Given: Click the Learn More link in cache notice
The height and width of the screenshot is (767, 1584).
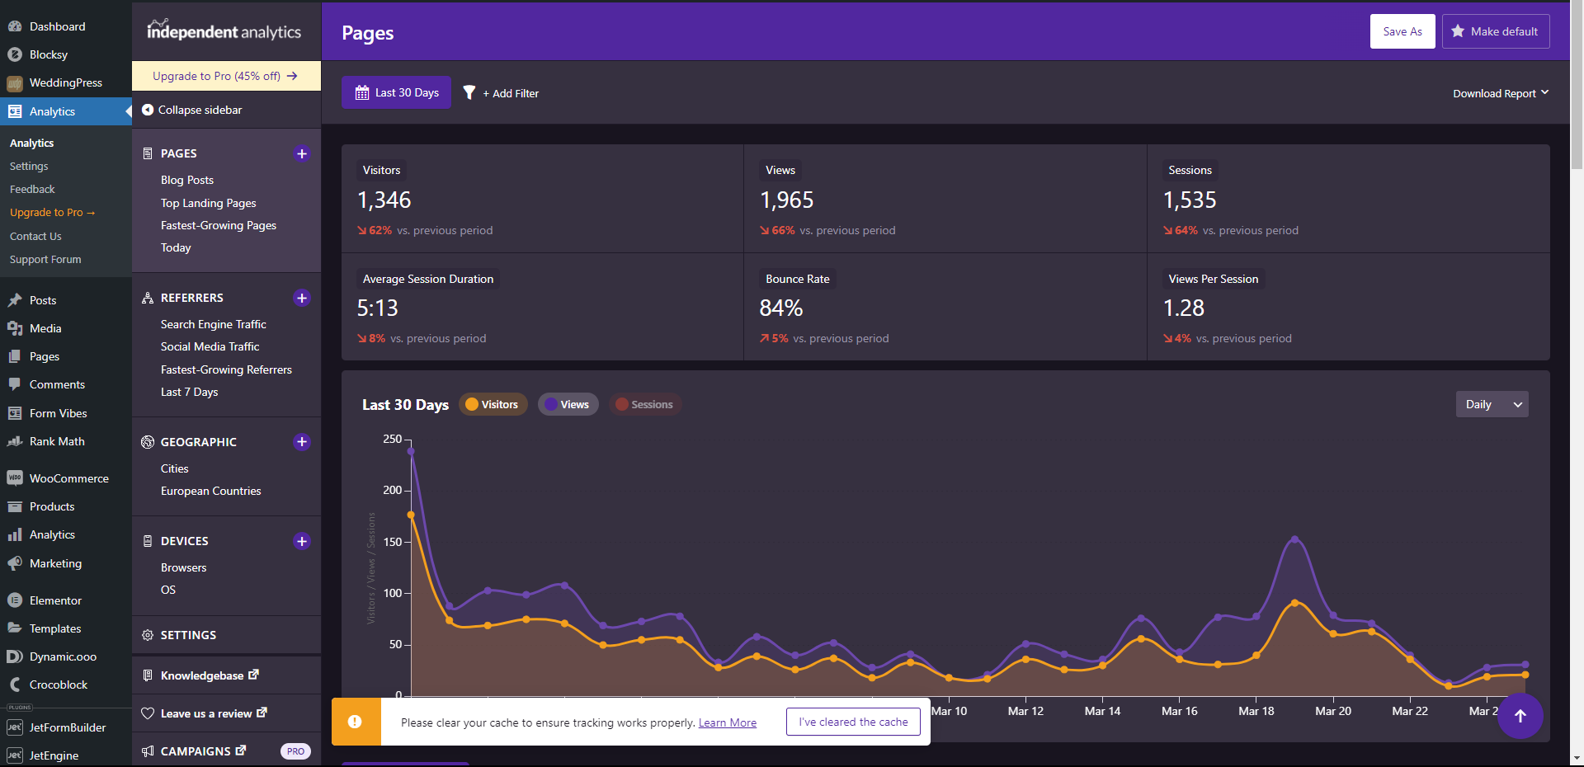Looking at the screenshot, I should 727,722.
